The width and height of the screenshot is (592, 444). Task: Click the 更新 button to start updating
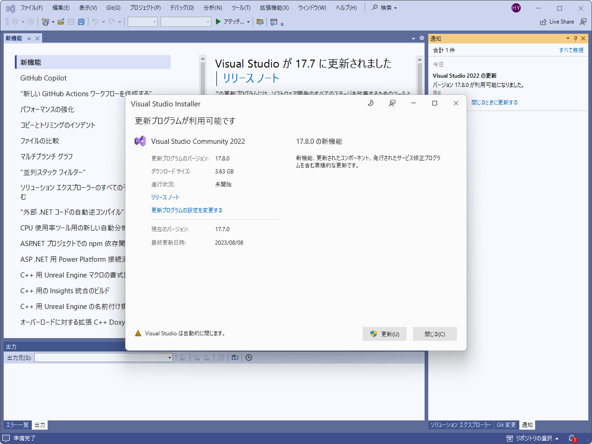tap(384, 333)
